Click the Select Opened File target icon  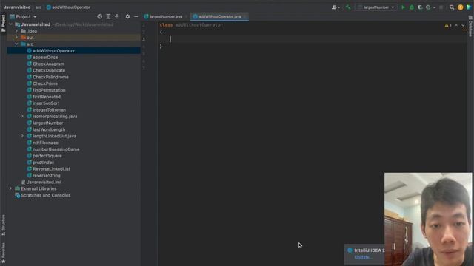[x=99, y=16]
